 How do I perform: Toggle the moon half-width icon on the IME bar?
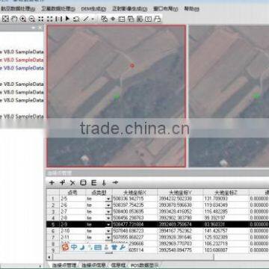click(82, 247)
